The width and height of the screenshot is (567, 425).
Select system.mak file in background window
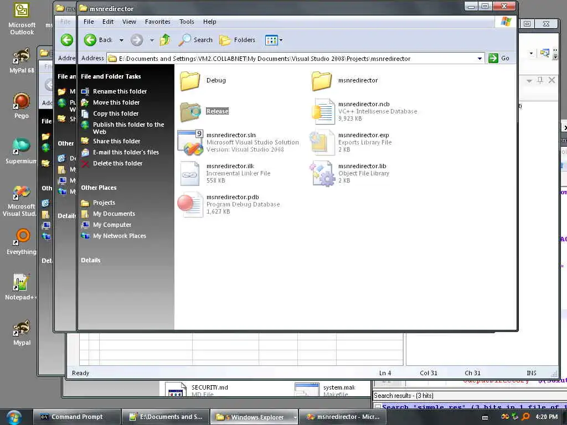click(x=325, y=390)
